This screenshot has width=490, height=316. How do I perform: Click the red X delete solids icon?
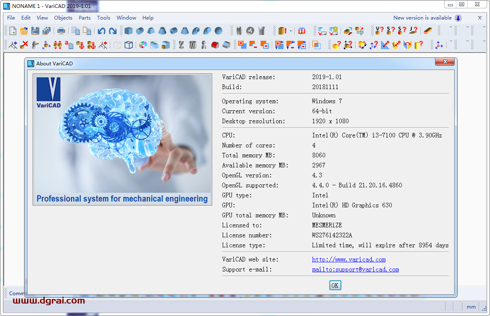(x=24, y=45)
